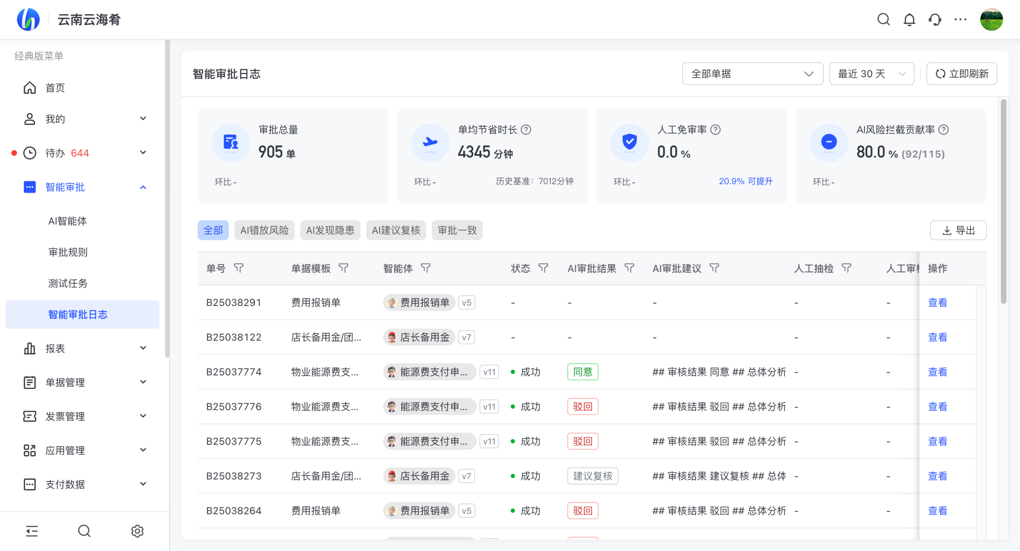Filter the 状态 column
The image size is (1020, 551).
pyautogui.click(x=543, y=268)
